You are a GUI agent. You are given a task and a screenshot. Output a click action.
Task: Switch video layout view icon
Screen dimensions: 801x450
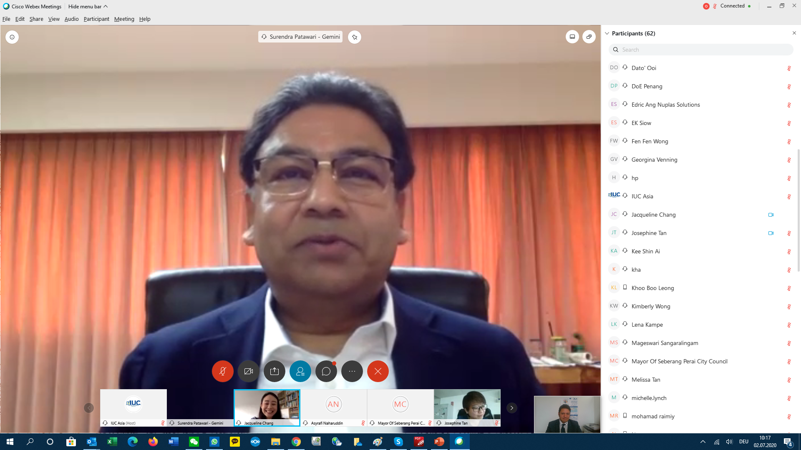pos(572,37)
